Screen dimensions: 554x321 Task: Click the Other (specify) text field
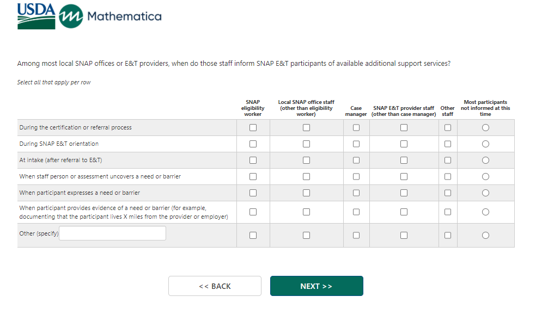click(x=112, y=233)
